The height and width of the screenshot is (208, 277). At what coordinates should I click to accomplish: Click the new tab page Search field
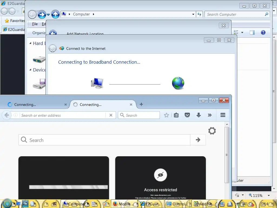point(104,140)
